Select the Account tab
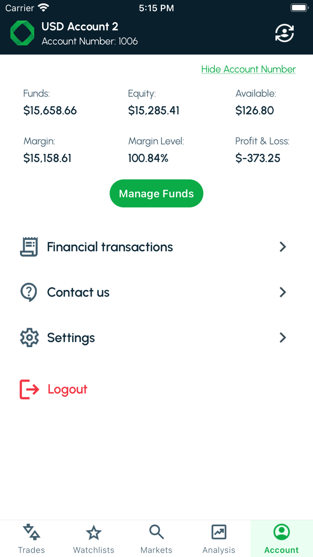Image resolution: width=313 pixels, height=557 pixels. [x=281, y=539]
